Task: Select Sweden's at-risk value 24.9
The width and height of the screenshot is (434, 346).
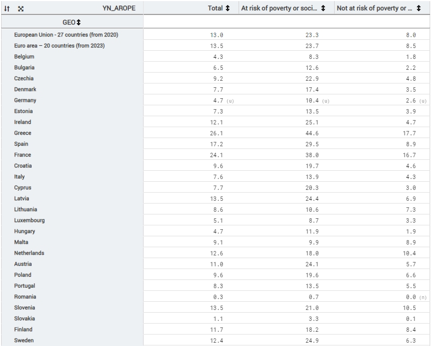Action: coord(312,341)
